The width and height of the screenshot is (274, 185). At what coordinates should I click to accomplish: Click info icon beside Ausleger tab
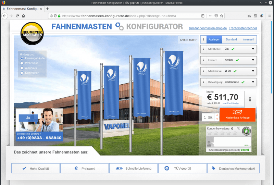pos(203,39)
